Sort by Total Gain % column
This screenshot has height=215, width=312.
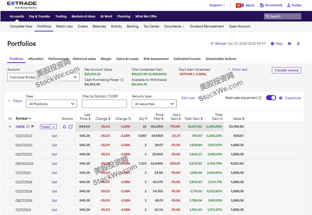(x=217, y=116)
